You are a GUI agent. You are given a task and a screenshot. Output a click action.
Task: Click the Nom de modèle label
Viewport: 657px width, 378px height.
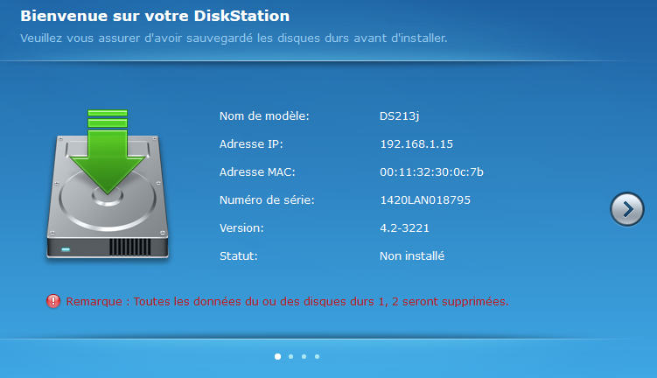tap(264, 116)
